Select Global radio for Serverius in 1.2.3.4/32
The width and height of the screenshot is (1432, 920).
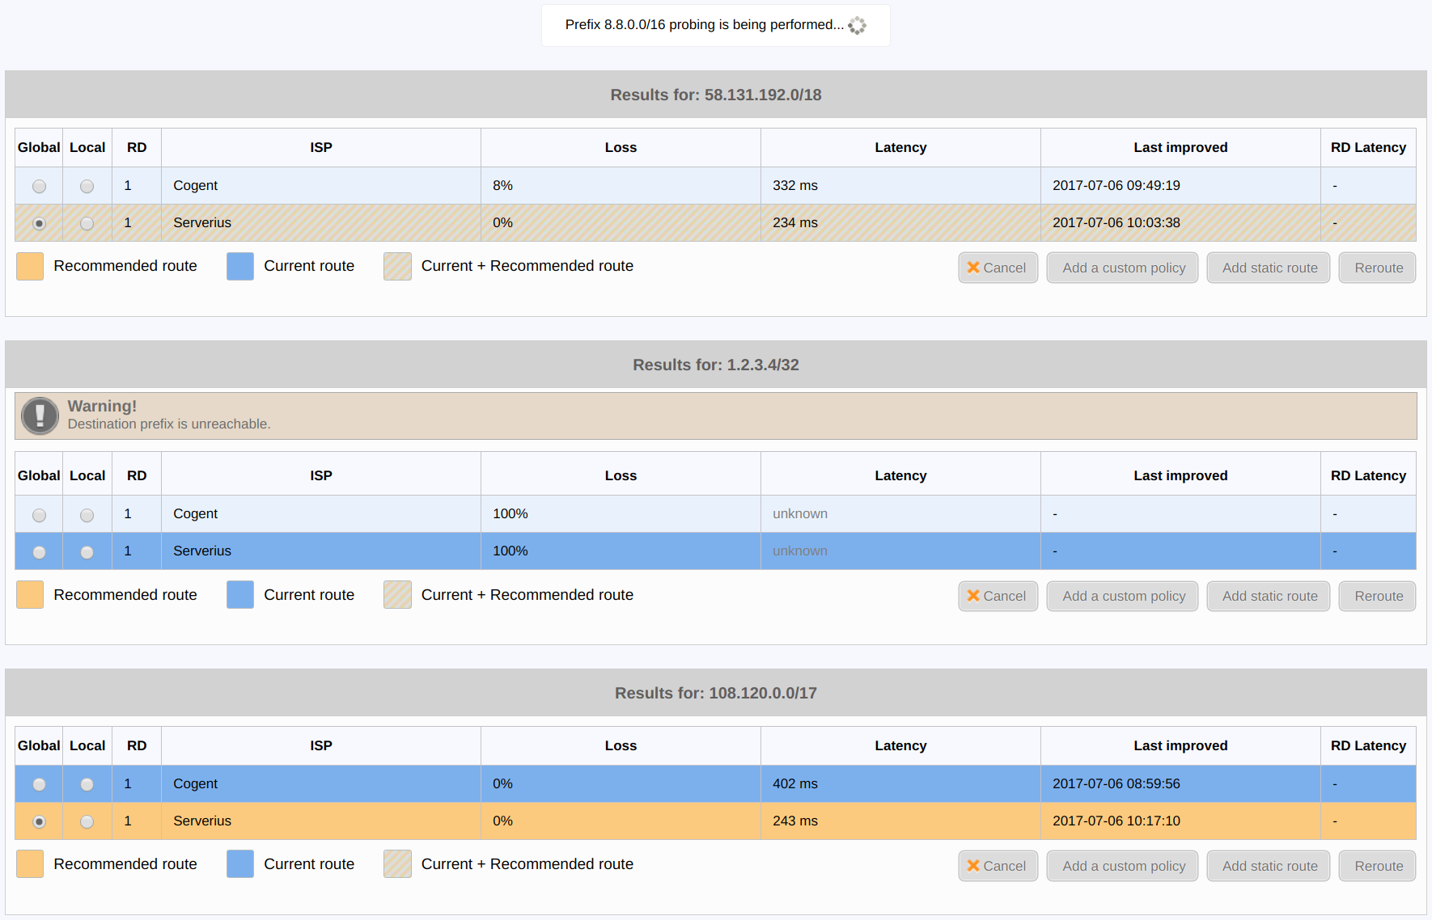coord(39,552)
